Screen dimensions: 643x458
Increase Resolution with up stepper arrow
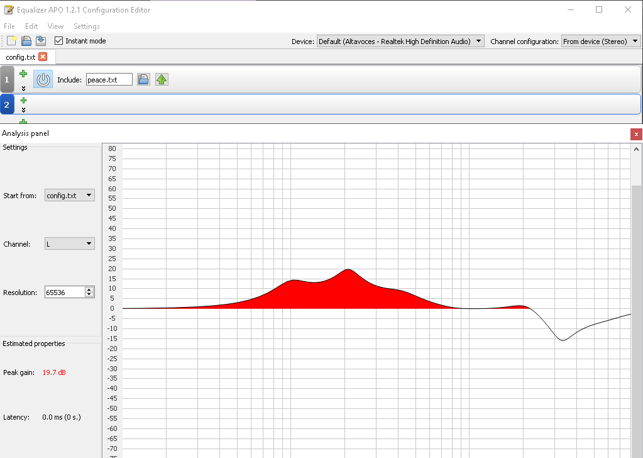(x=89, y=289)
